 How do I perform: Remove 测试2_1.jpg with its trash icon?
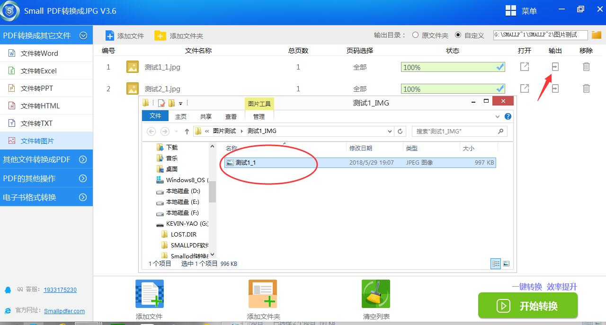[x=586, y=88]
